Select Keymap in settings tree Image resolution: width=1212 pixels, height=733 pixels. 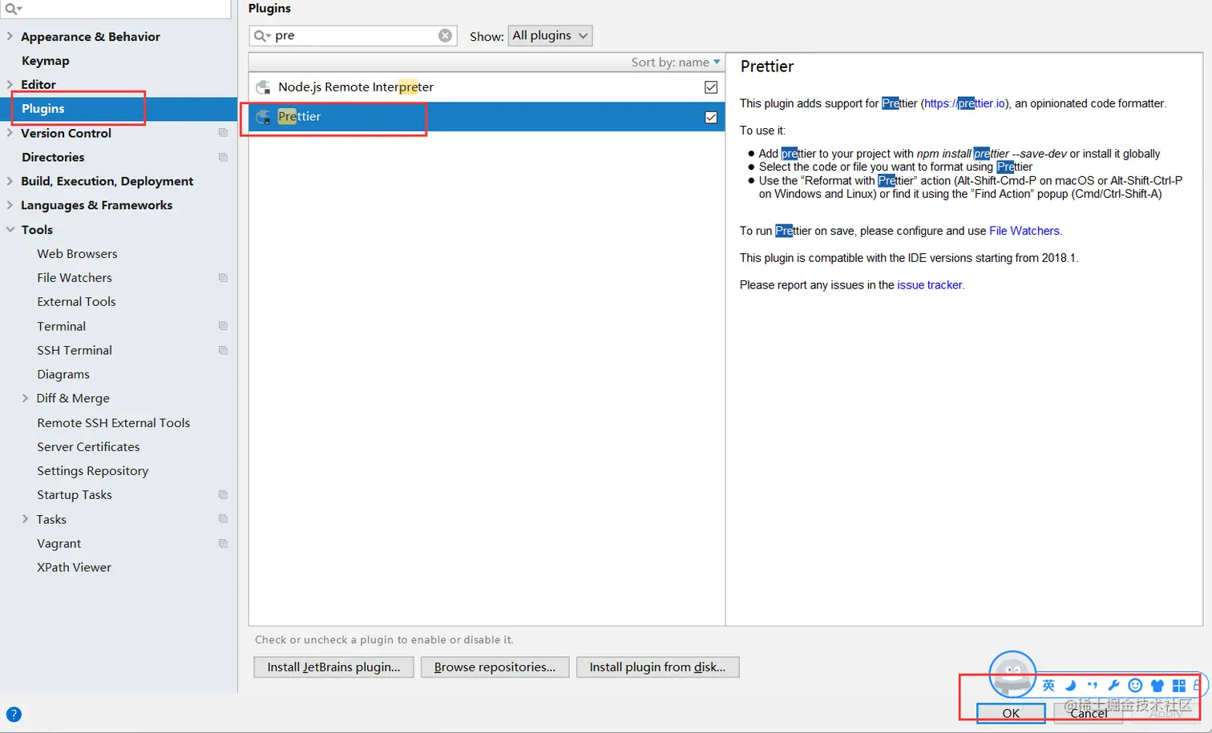pos(45,61)
